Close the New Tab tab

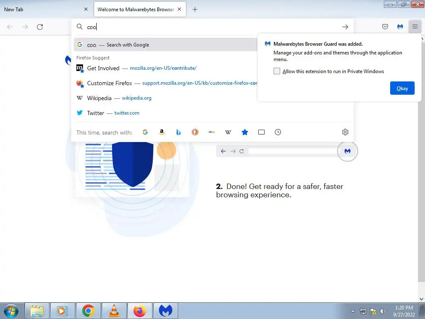point(86,9)
